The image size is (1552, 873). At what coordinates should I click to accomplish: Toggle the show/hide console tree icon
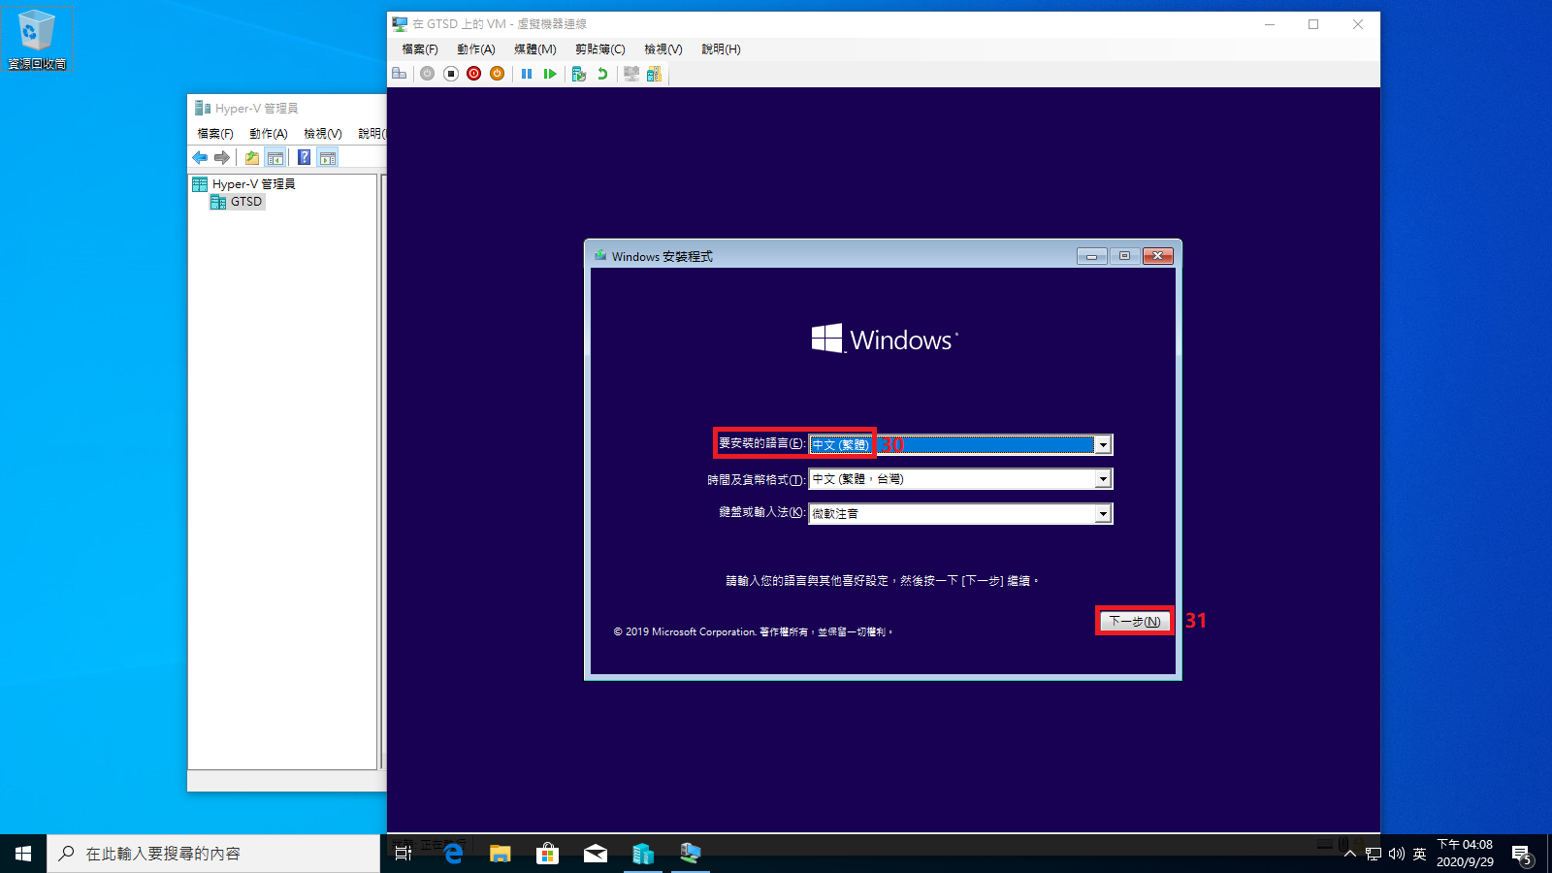coord(275,157)
